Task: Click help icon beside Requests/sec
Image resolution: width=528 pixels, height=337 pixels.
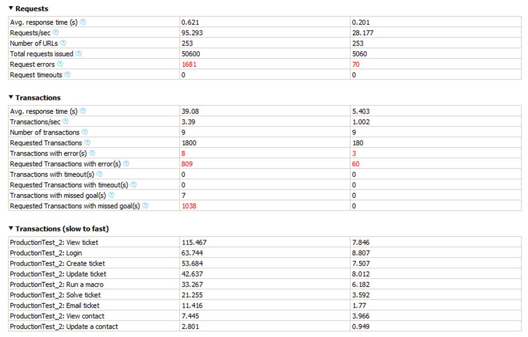Action: click(x=56, y=33)
